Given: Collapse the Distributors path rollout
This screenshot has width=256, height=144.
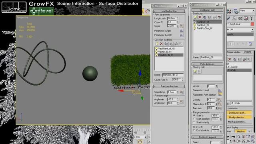Looking at the screenshot, I should 207,10.
